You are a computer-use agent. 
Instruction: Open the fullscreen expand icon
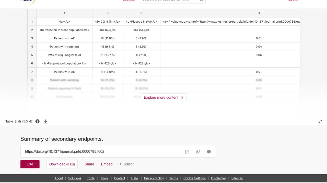[x=320, y=121]
